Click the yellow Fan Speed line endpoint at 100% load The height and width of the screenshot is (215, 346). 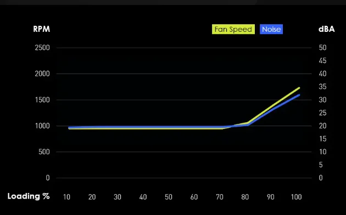299,88
